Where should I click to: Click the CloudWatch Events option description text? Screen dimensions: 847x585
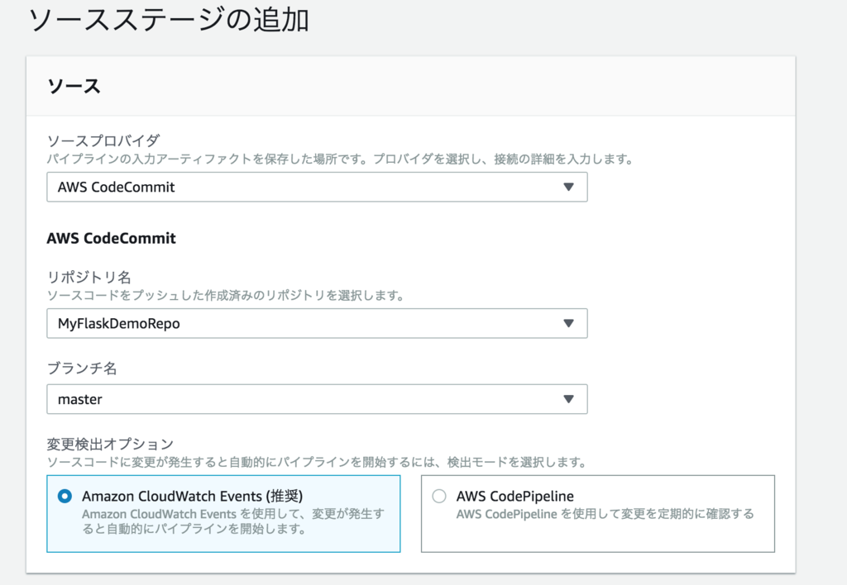pyautogui.click(x=232, y=521)
